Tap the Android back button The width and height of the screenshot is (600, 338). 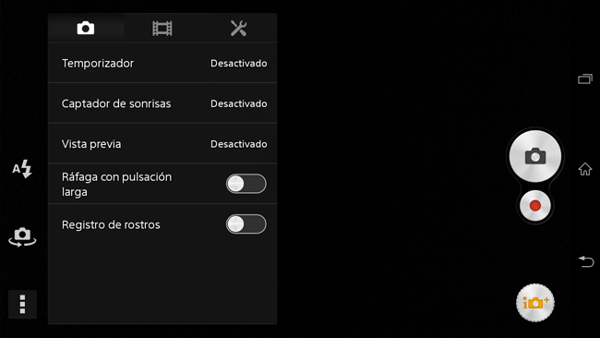pos(586,261)
